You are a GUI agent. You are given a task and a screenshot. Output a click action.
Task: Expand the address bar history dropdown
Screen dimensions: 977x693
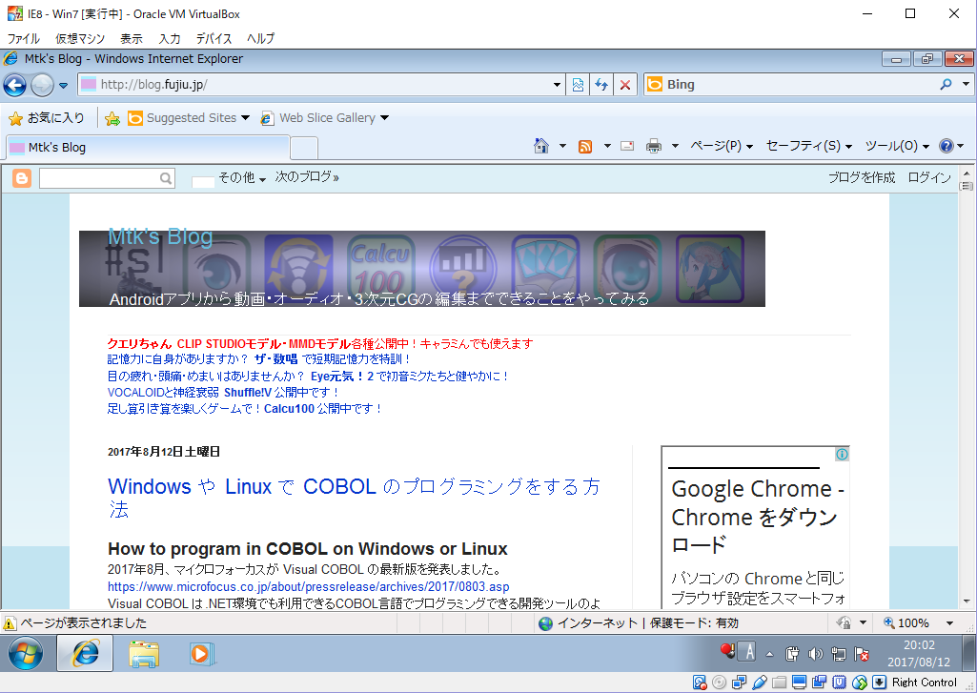click(557, 85)
